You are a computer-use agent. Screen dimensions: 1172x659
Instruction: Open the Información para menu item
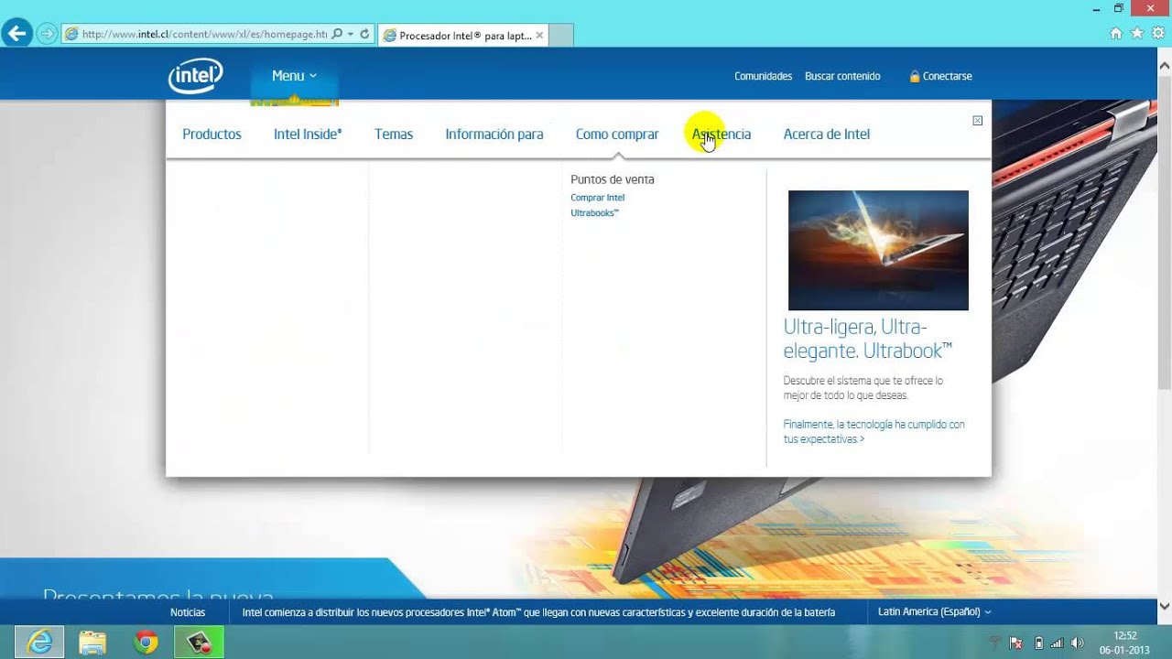click(x=494, y=134)
